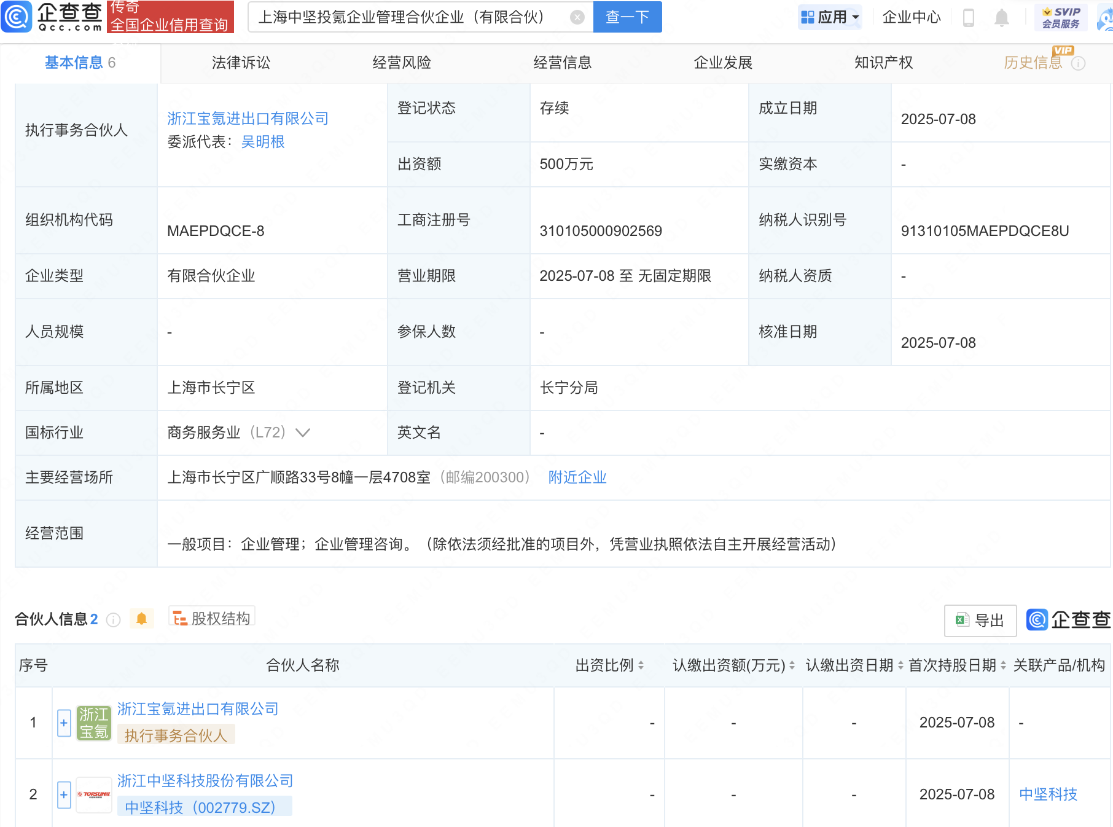
Task: Clear the search box text
Action: [x=577, y=17]
